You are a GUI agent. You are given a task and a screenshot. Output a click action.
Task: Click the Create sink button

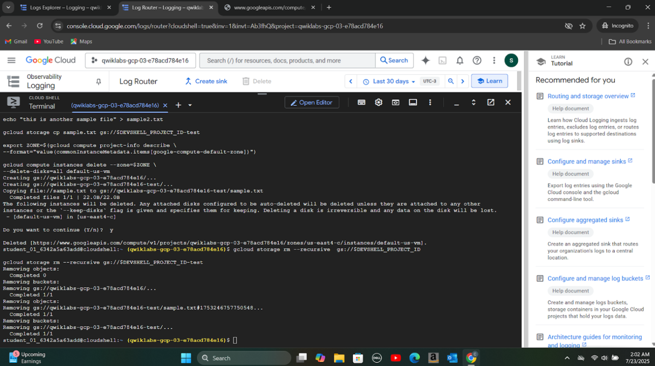coord(206,82)
